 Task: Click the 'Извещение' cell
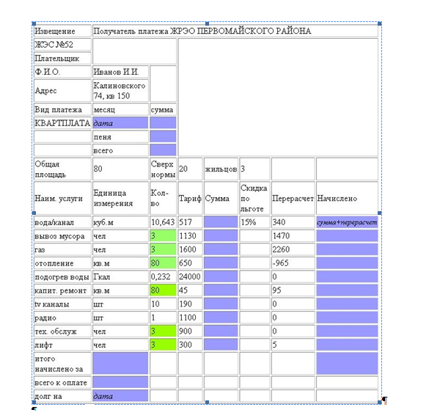point(62,31)
